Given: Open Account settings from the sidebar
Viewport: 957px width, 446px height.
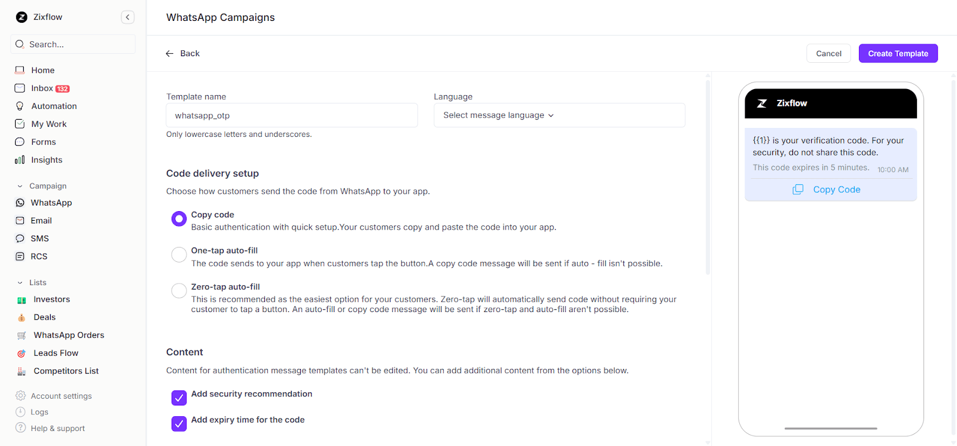Looking at the screenshot, I should (x=62, y=395).
